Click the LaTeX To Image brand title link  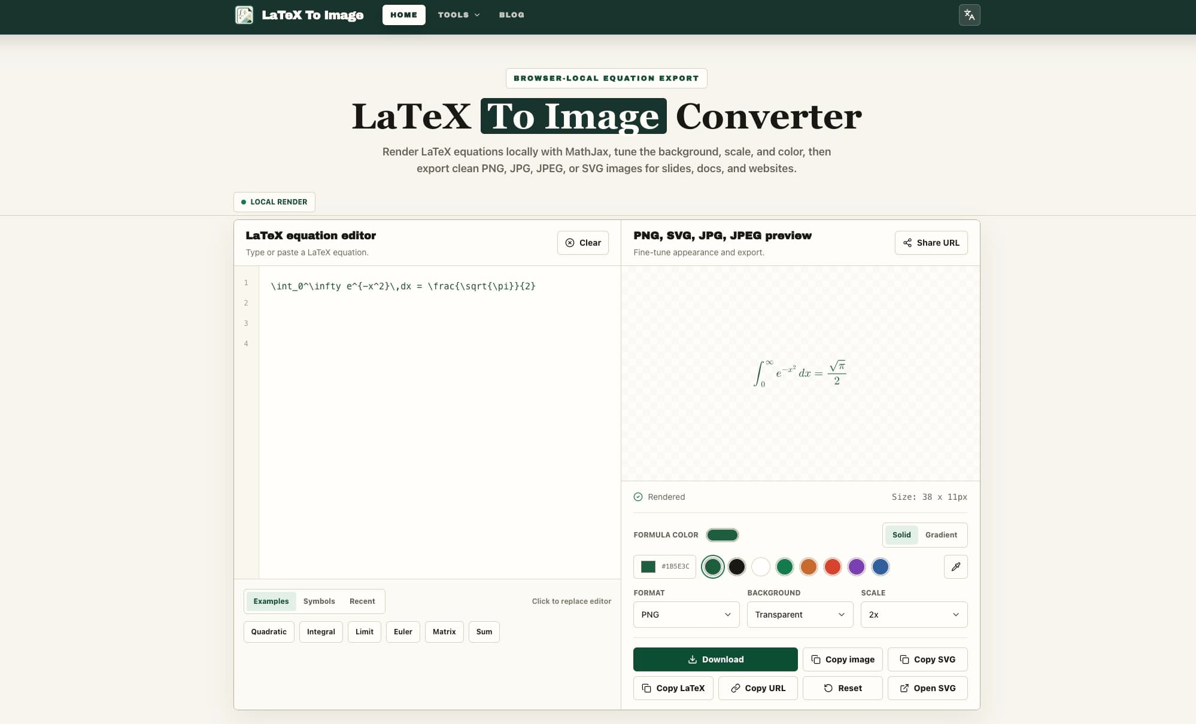[312, 15]
